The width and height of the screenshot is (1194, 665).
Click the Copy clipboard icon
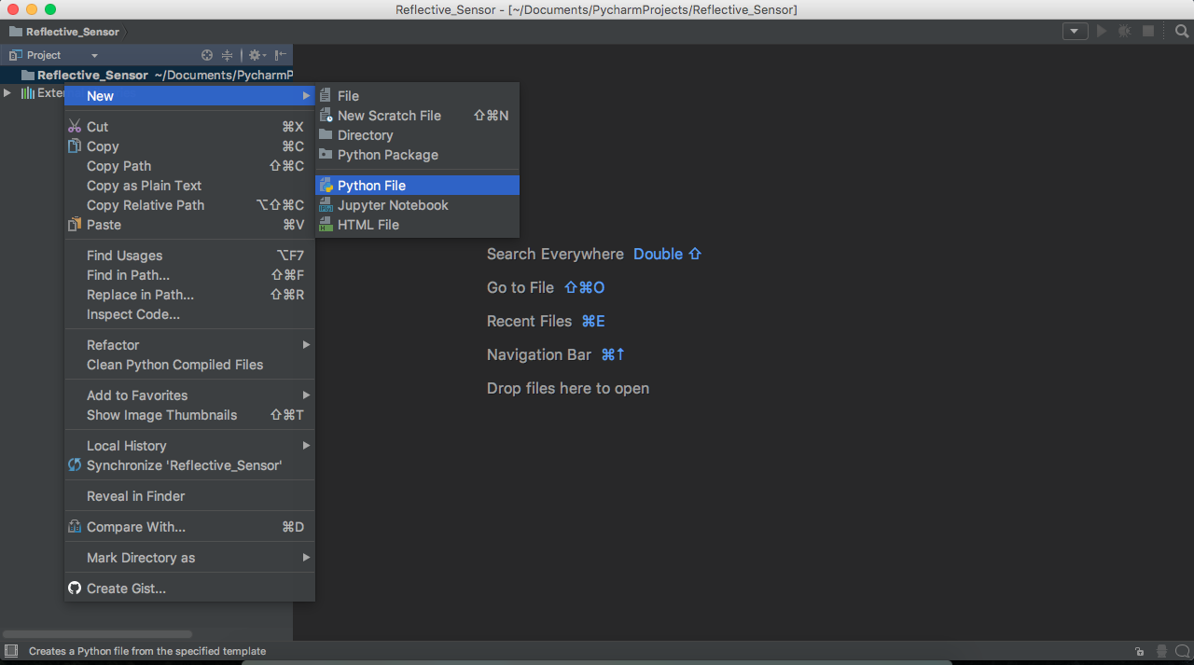tap(75, 146)
